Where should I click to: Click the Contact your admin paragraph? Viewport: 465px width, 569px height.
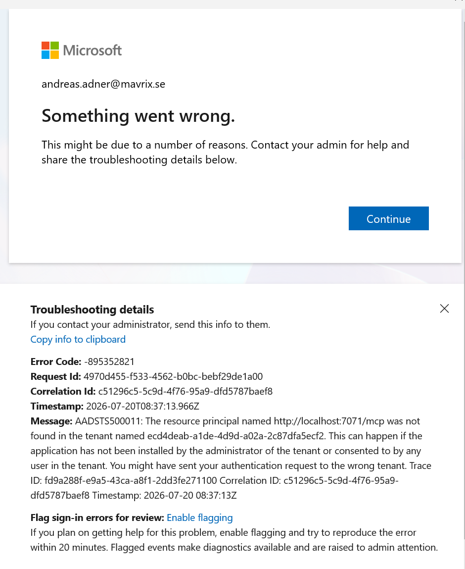click(225, 153)
